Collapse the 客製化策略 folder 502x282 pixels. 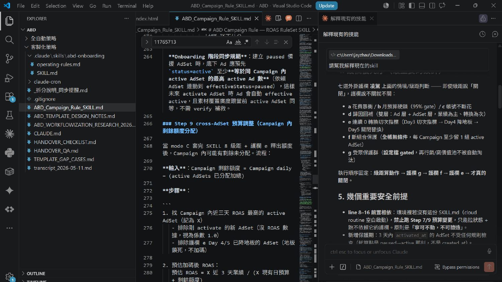[44, 47]
